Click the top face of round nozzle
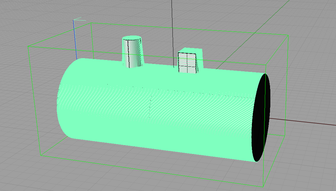Viewport: 336px width, 191px height. 132,38
